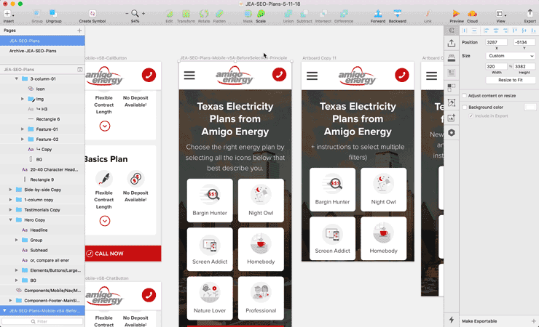The height and width of the screenshot is (327, 539).
Task: Expand Testimonials Copy group
Action: coord(10,209)
